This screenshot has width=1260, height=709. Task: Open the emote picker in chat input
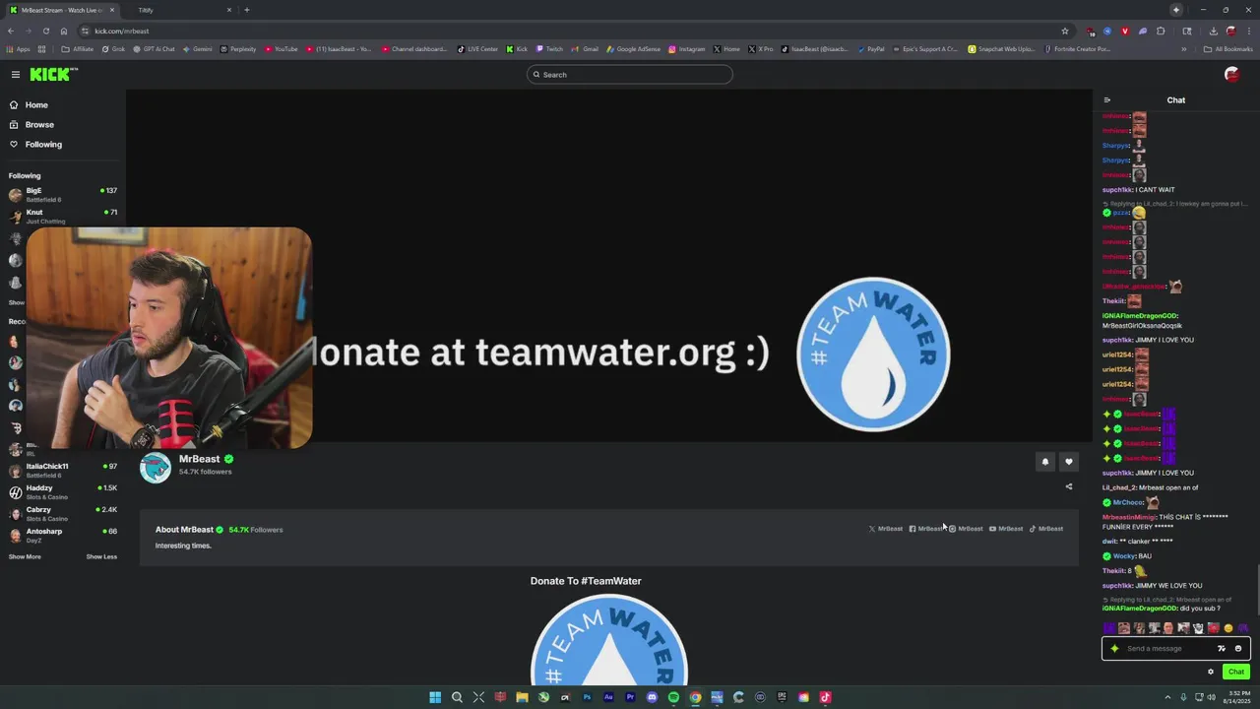pos(1238,648)
